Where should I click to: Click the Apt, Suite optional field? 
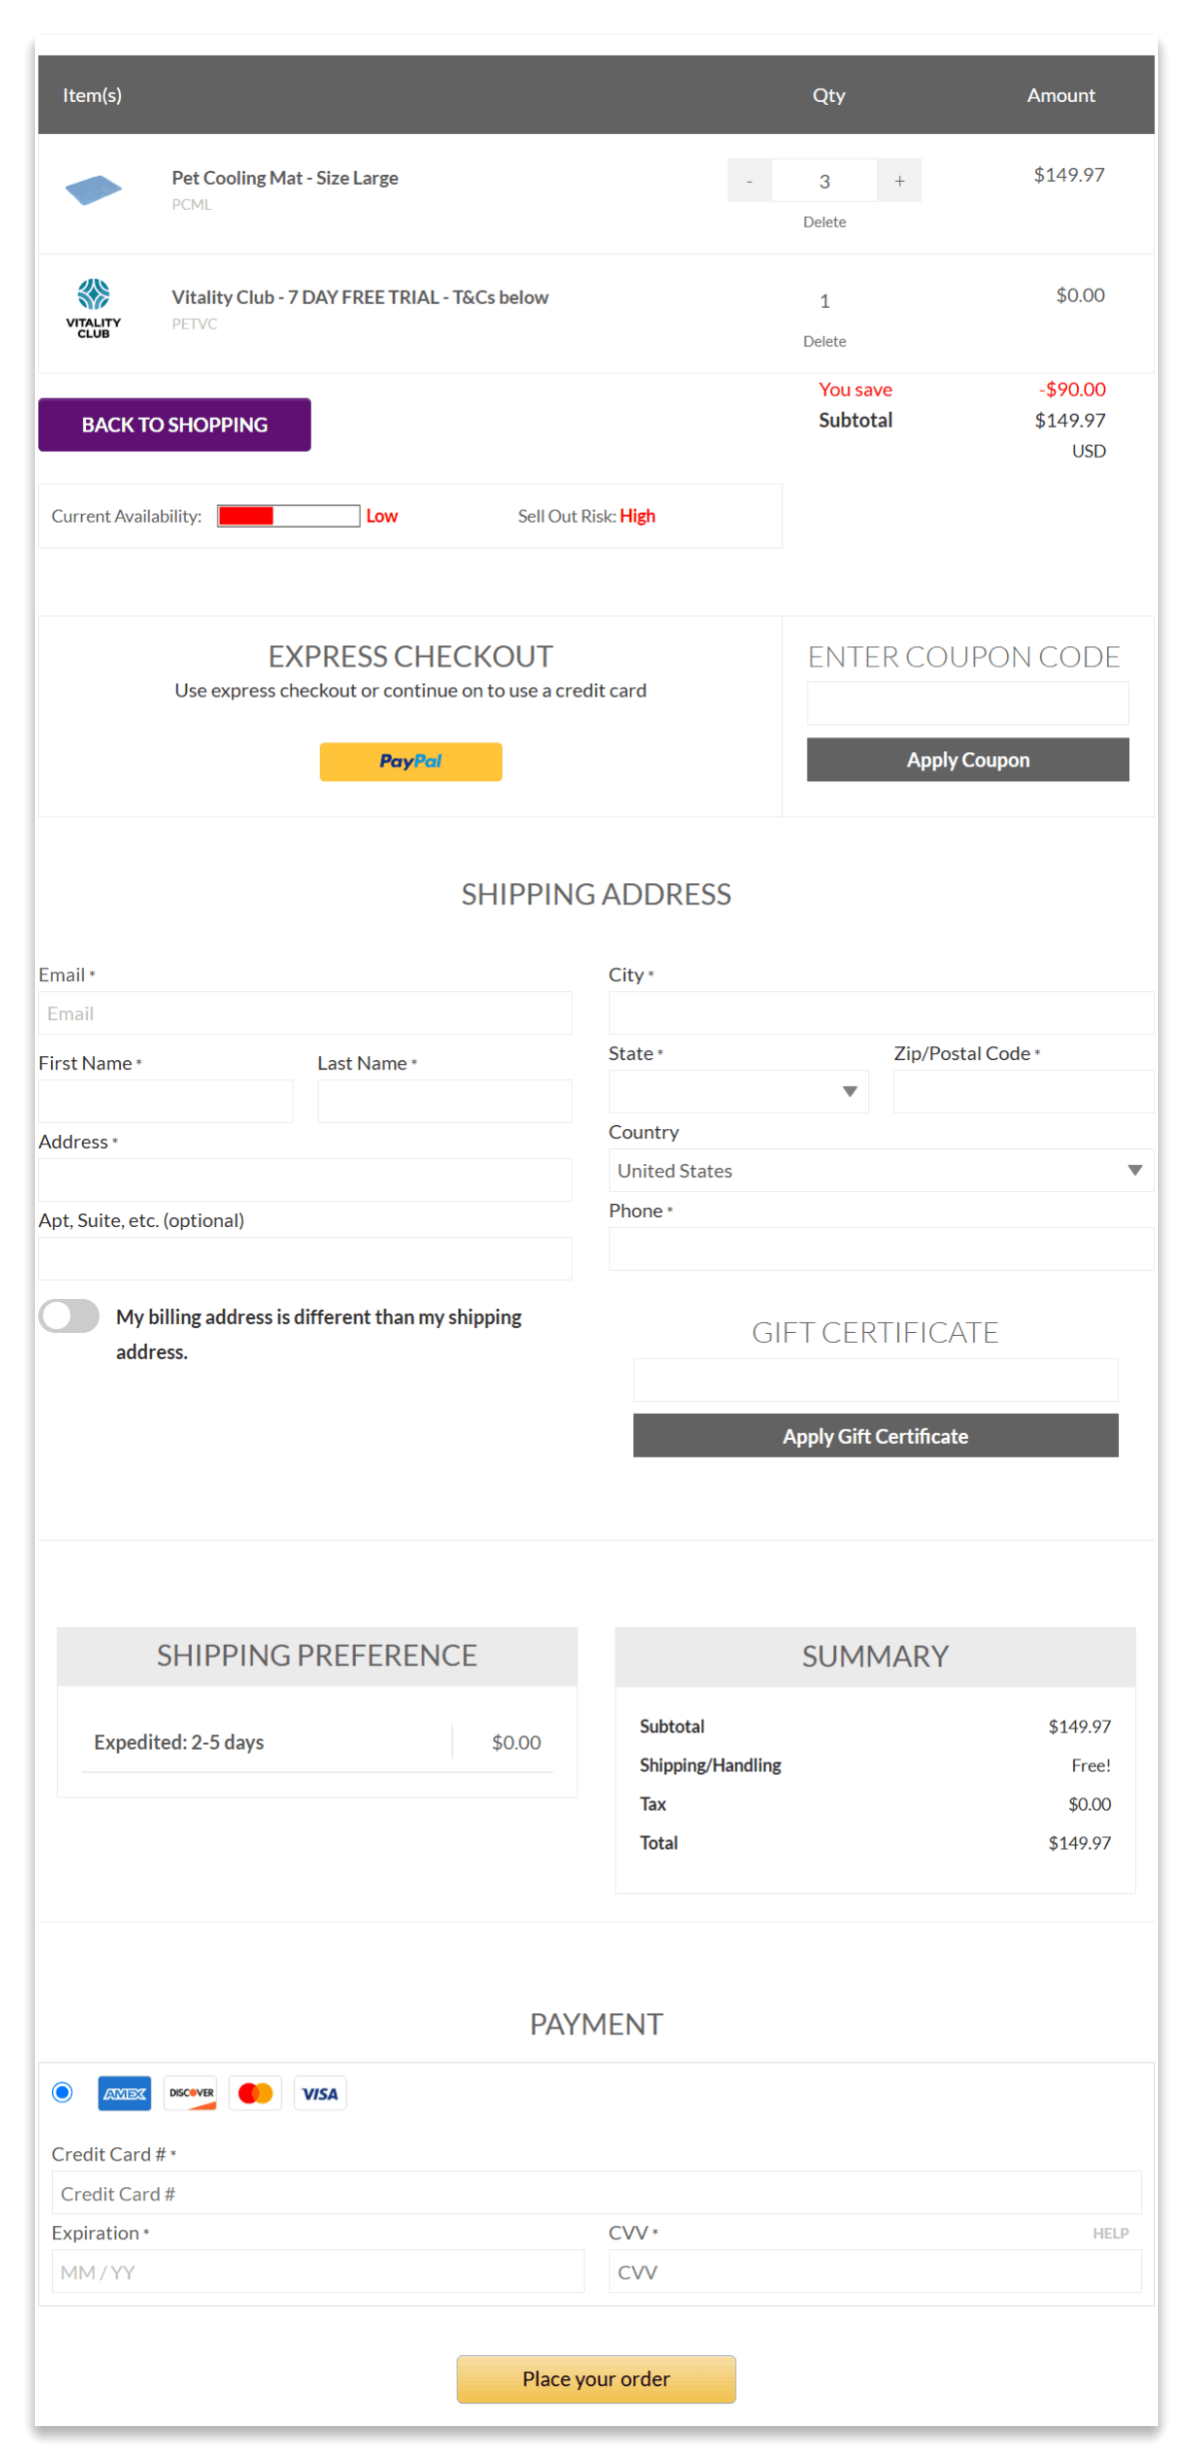(305, 1259)
